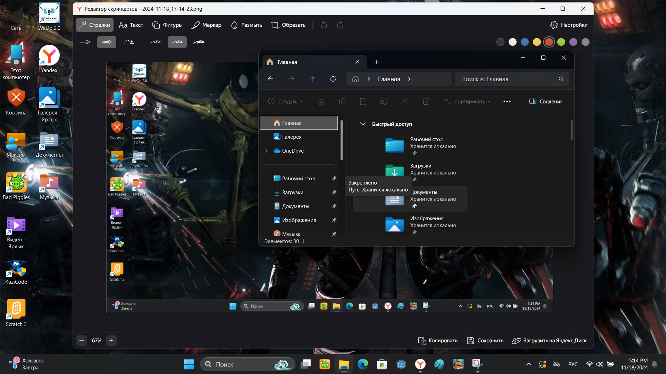Screen dimensions: 666x374
Task: Click the Explorer up-arrow navigation icon
Action: 312,79
